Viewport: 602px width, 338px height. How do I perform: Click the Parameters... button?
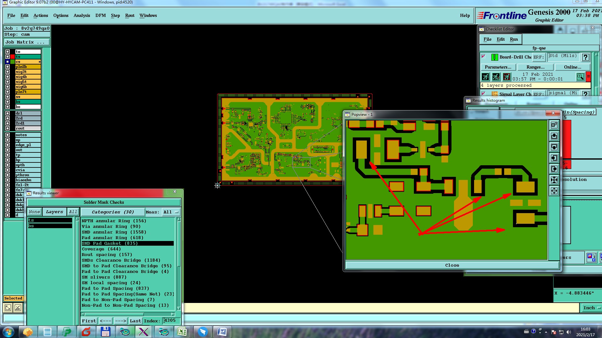498,67
